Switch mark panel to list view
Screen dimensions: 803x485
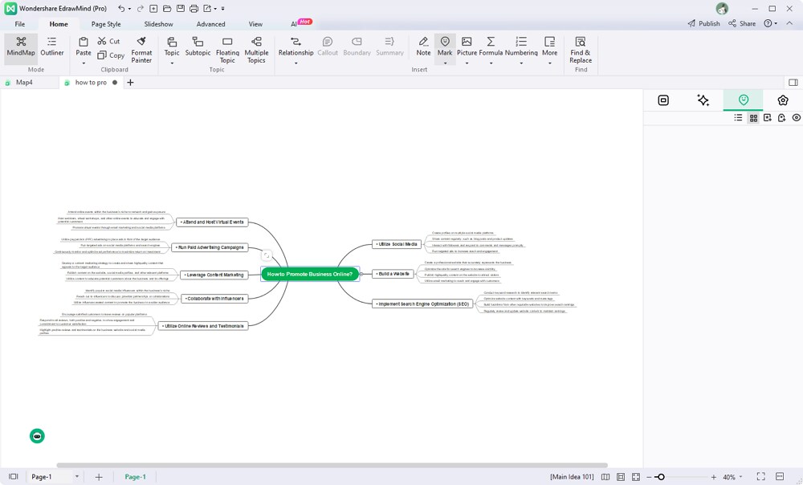738,118
